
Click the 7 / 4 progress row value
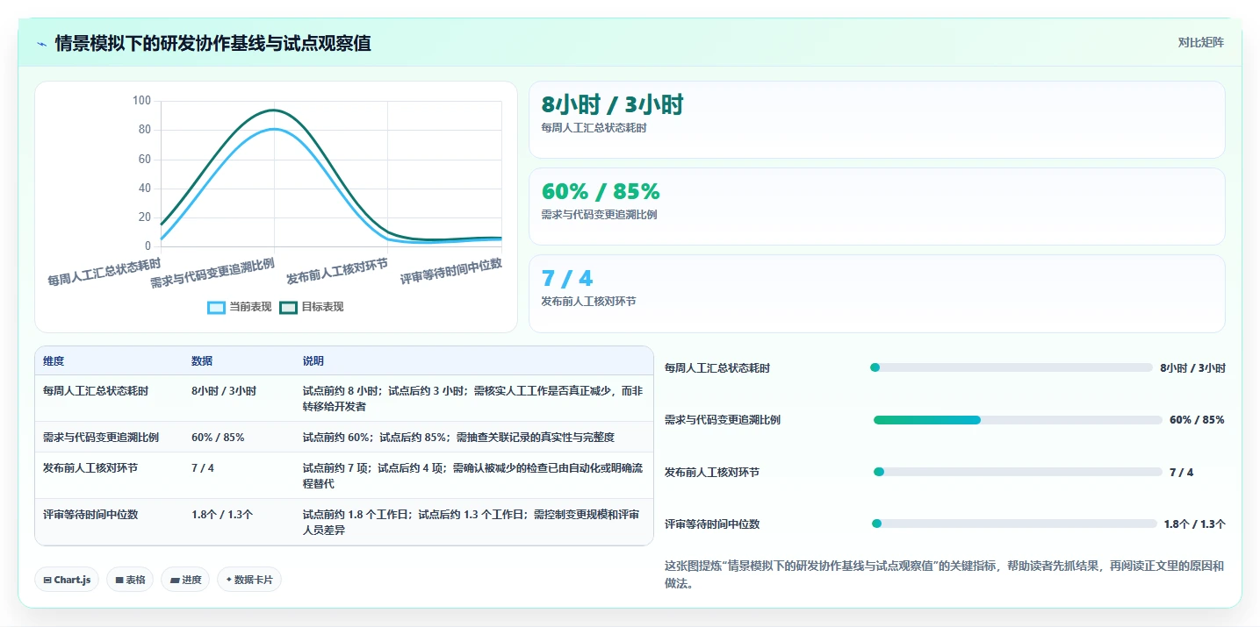coord(1181,473)
